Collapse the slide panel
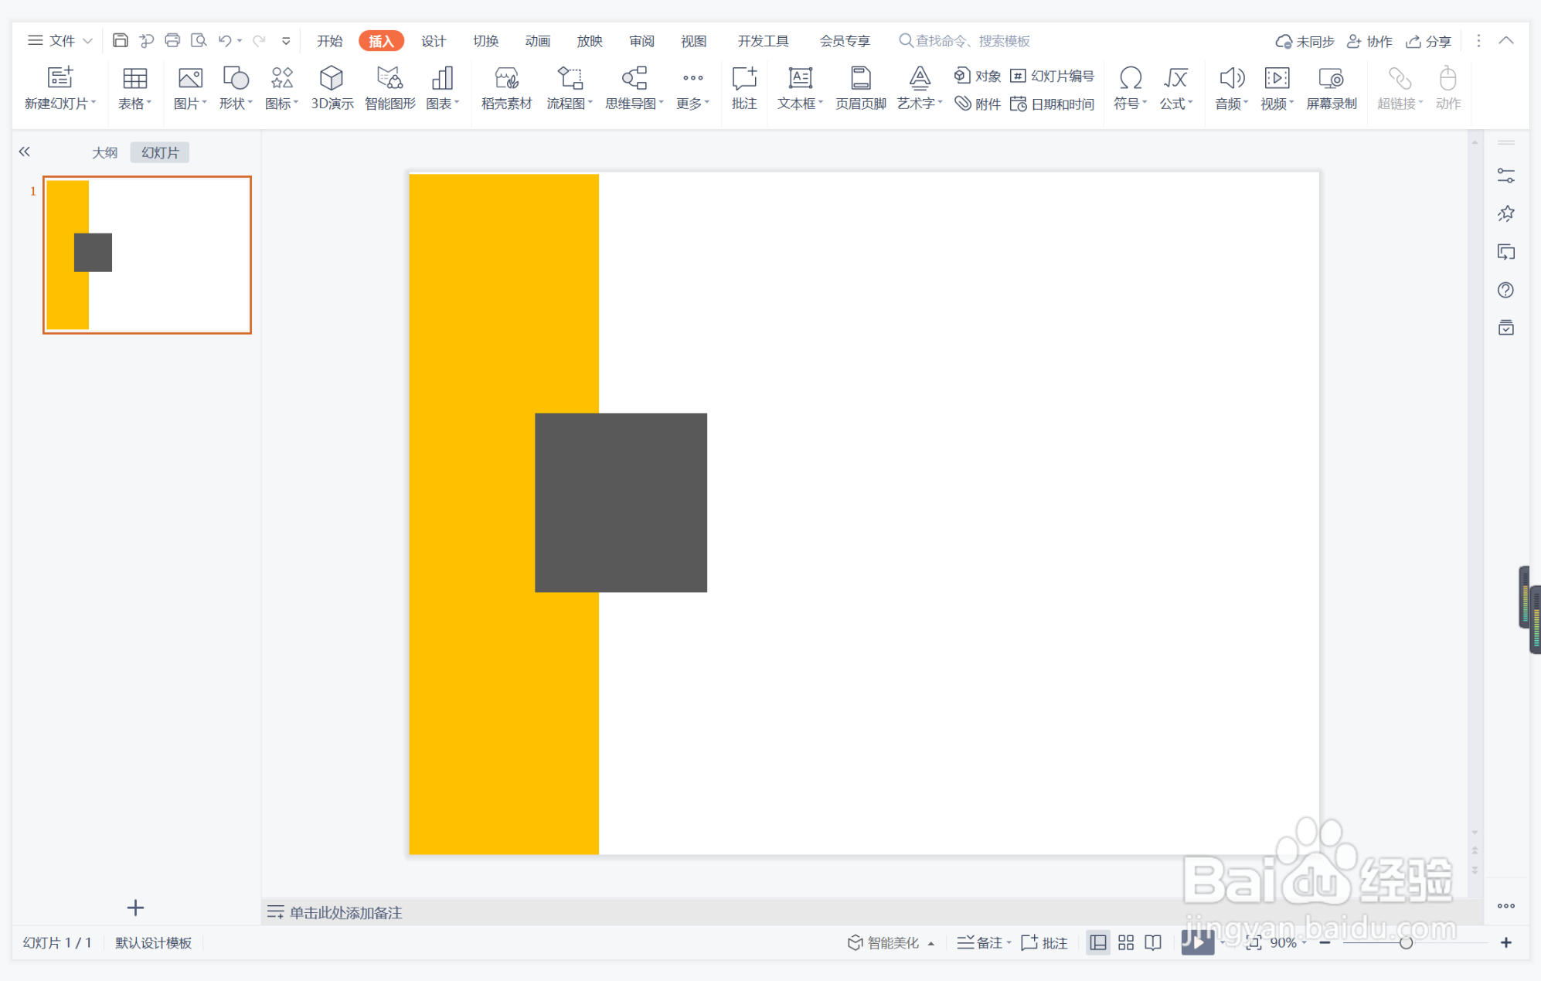Screen dimensions: 1541x981 click(24, 152)
